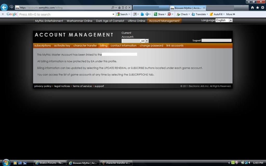Viewport: 266px width, 166px height.
Task: Open the browser Home page icon
Action: pos(252,8)
